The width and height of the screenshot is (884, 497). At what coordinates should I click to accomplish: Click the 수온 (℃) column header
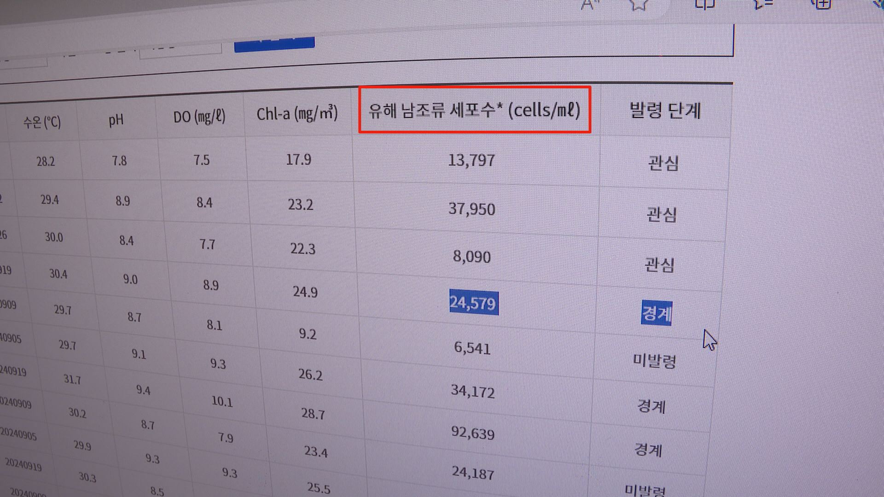(42, 122)
